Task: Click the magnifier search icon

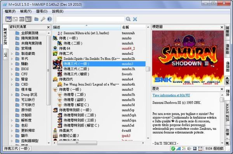Action: click(128, 19)
